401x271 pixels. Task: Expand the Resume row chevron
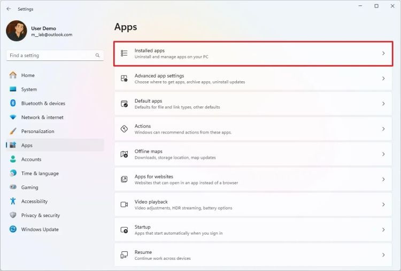click(x=383, y=255)
